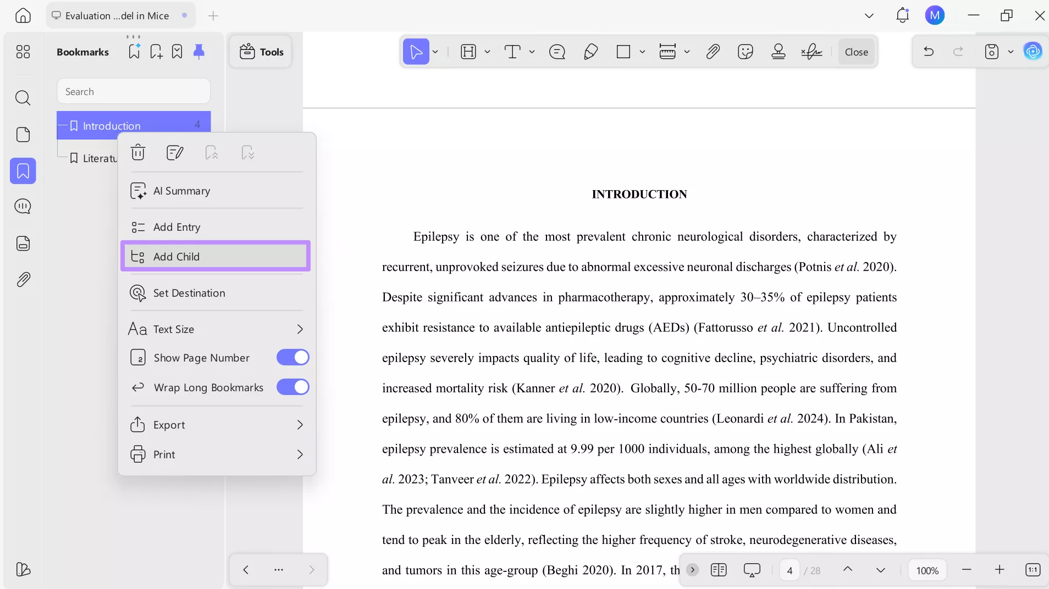Choose AI Summary from context menu
Viewport: 1049px width, 589px height.
[x=217, y=191]
